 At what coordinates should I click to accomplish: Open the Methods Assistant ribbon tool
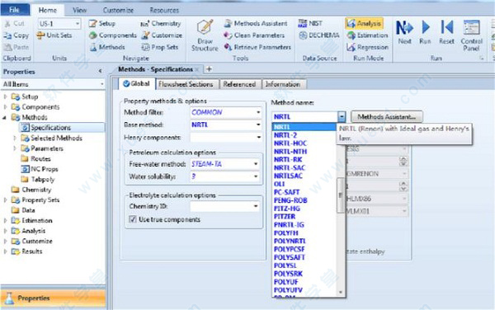(x=256, y=23)
